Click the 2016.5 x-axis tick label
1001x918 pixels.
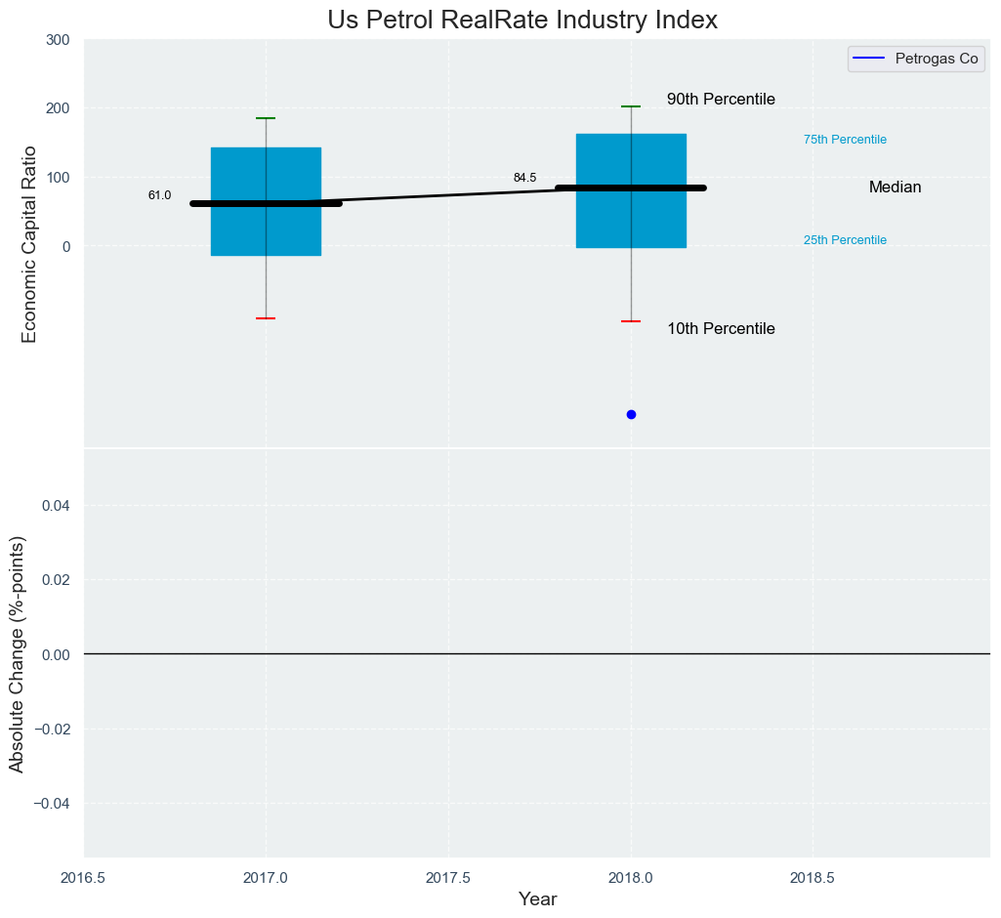[x=84, y=878]
